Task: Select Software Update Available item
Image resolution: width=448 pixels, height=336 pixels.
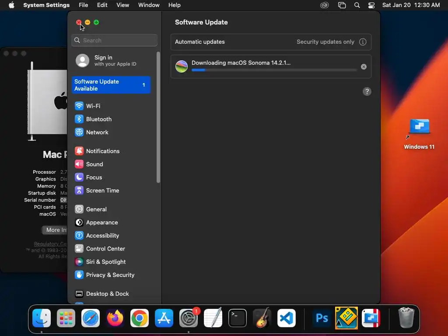Action: click(111, 85)
